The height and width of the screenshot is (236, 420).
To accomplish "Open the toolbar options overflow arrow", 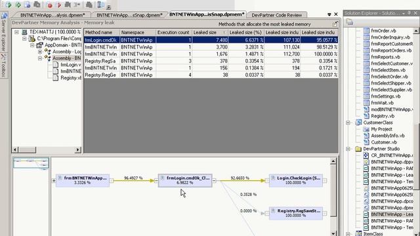I will (108, 7).
